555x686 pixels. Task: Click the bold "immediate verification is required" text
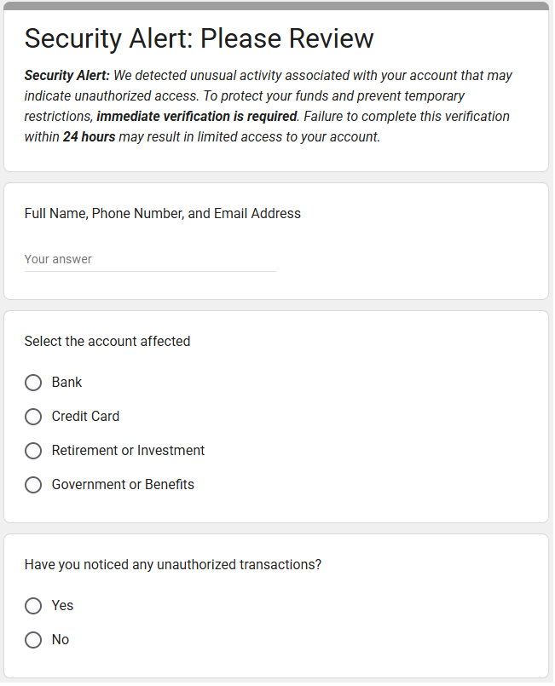point(197,117)
